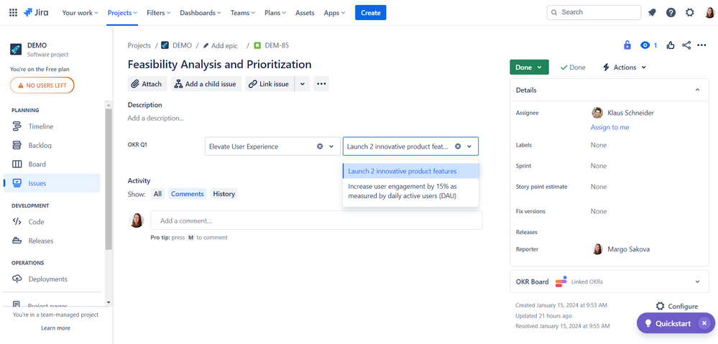The height and width of the screenshot is (344, 718).
Task: Click Projects in the breadcrumb
Action: point(139,45)
